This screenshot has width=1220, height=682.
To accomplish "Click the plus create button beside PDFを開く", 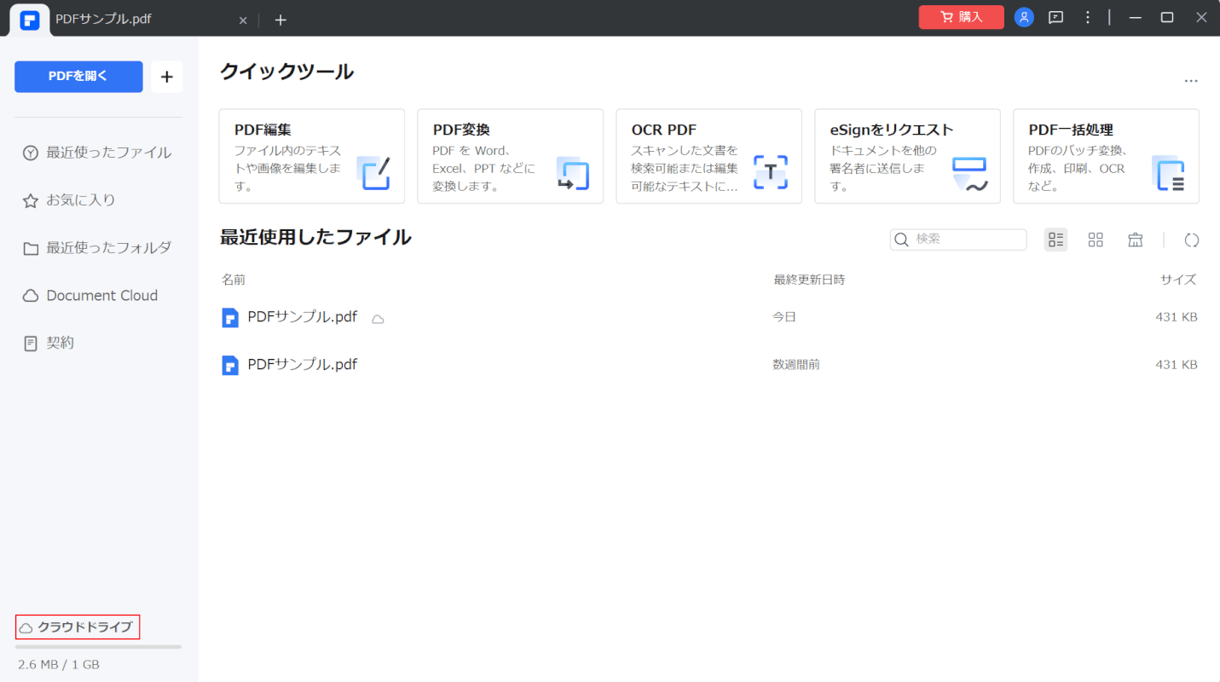I will pos(167,77).
